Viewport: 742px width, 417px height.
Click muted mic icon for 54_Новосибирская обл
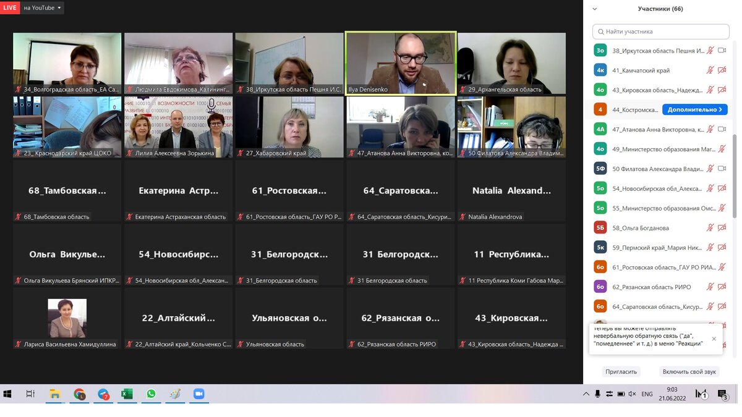coord(710,188)
